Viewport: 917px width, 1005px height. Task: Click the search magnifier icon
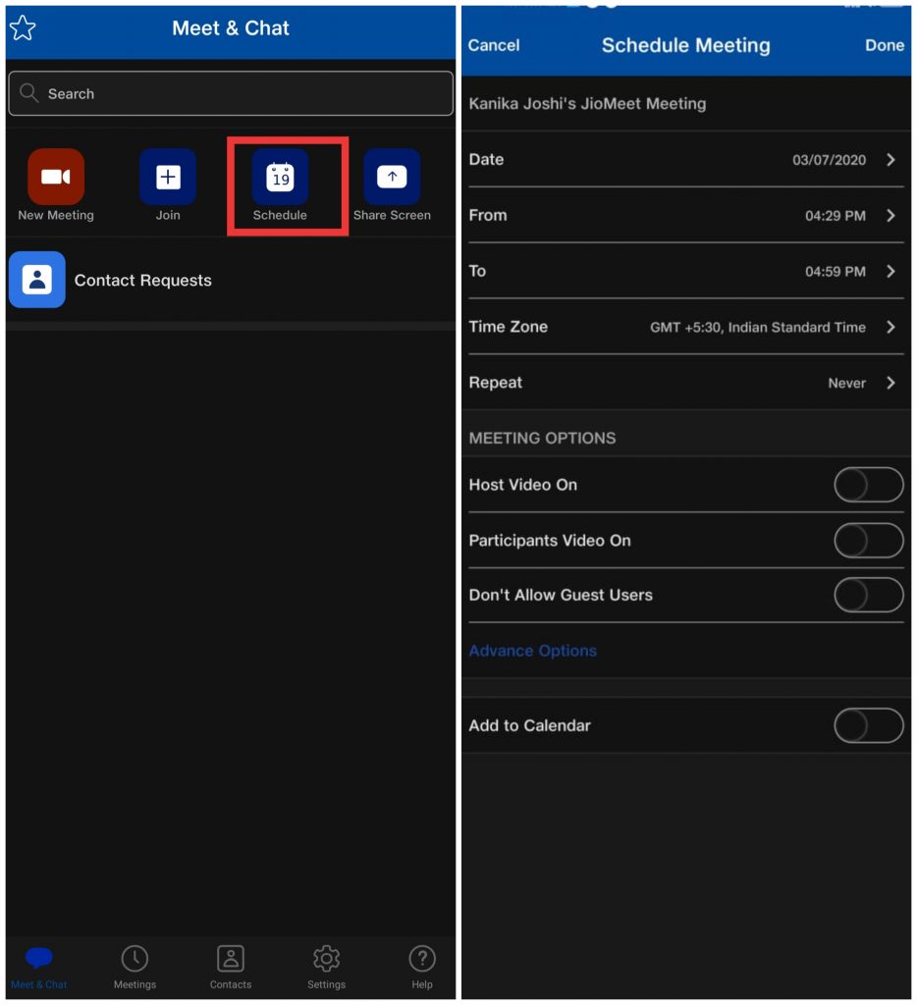click(28, 93)
